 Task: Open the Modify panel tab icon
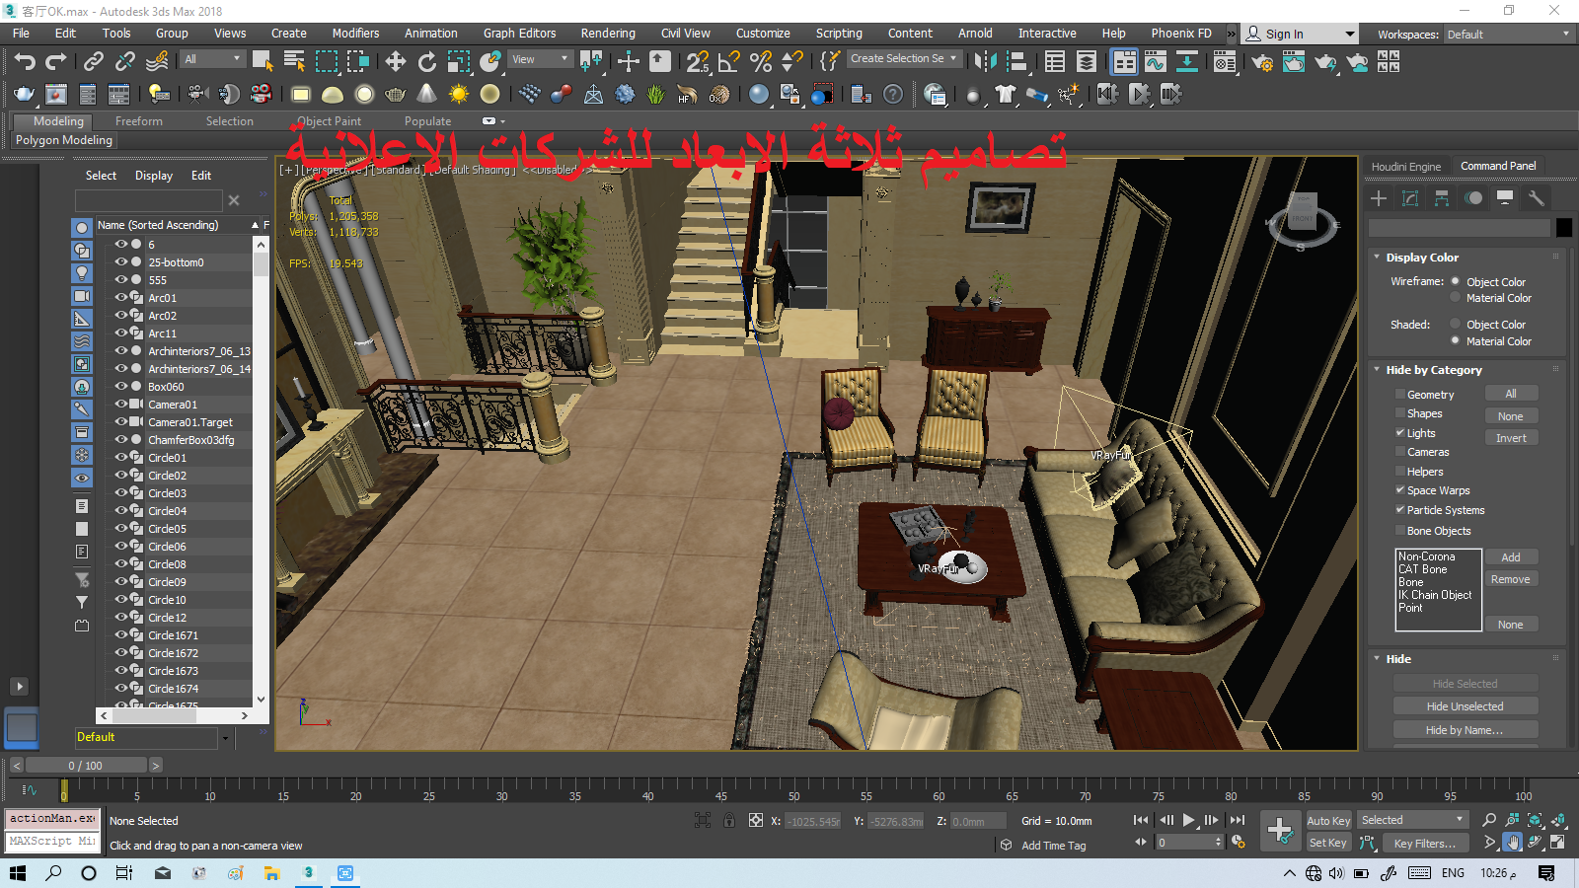1410,198
